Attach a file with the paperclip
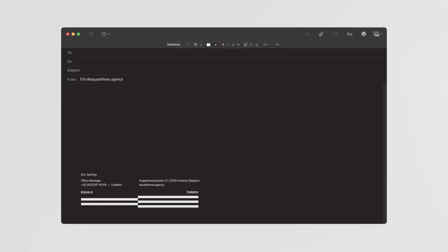This screenshot has height=252, width=448. tap(321, 34)
